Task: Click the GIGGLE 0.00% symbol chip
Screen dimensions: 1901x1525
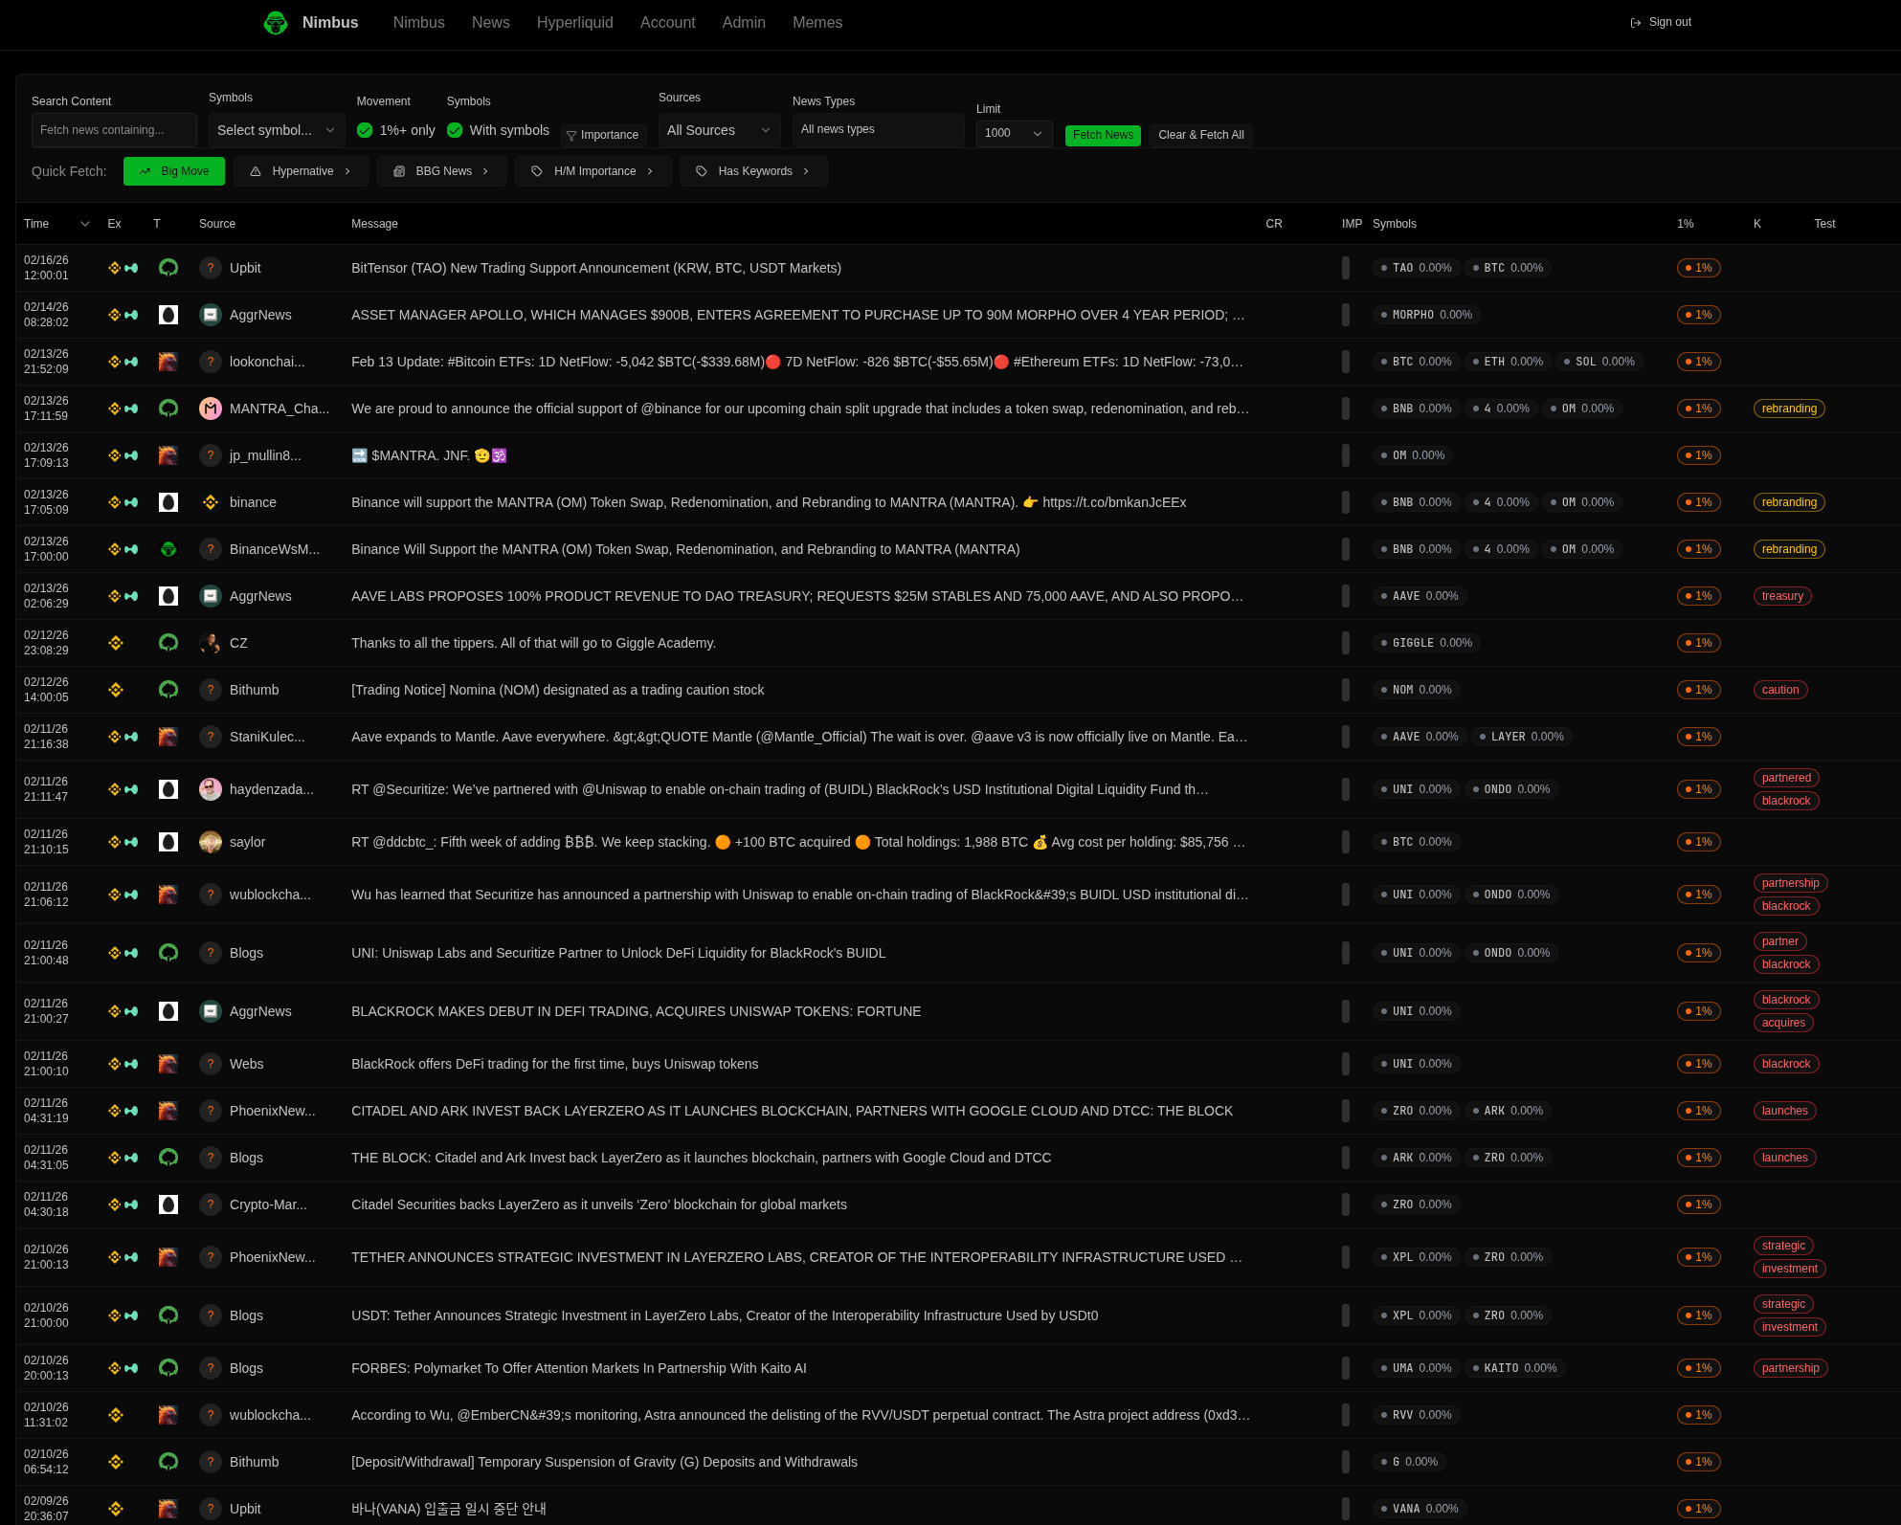Action: pyautogui.click(x=1426, y=643)
